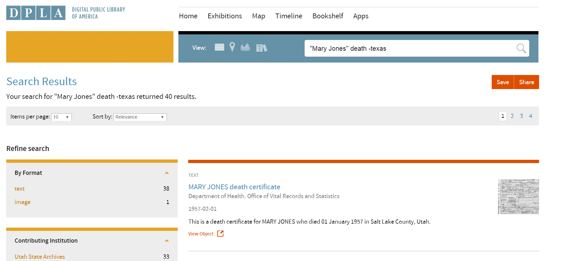Switch to list view icon
Screen dimensions: 564x261
pos(219,47)
